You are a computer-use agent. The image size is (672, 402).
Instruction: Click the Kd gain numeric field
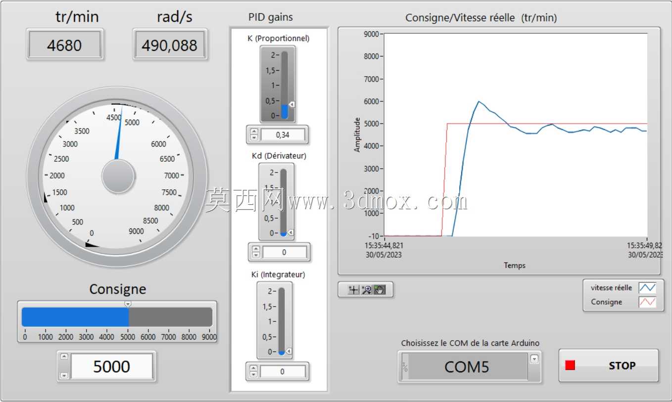[285, 252]
